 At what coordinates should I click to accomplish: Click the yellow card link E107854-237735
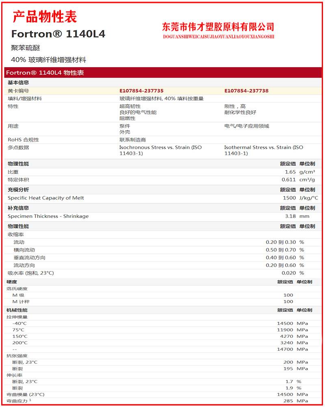(141, 91)
